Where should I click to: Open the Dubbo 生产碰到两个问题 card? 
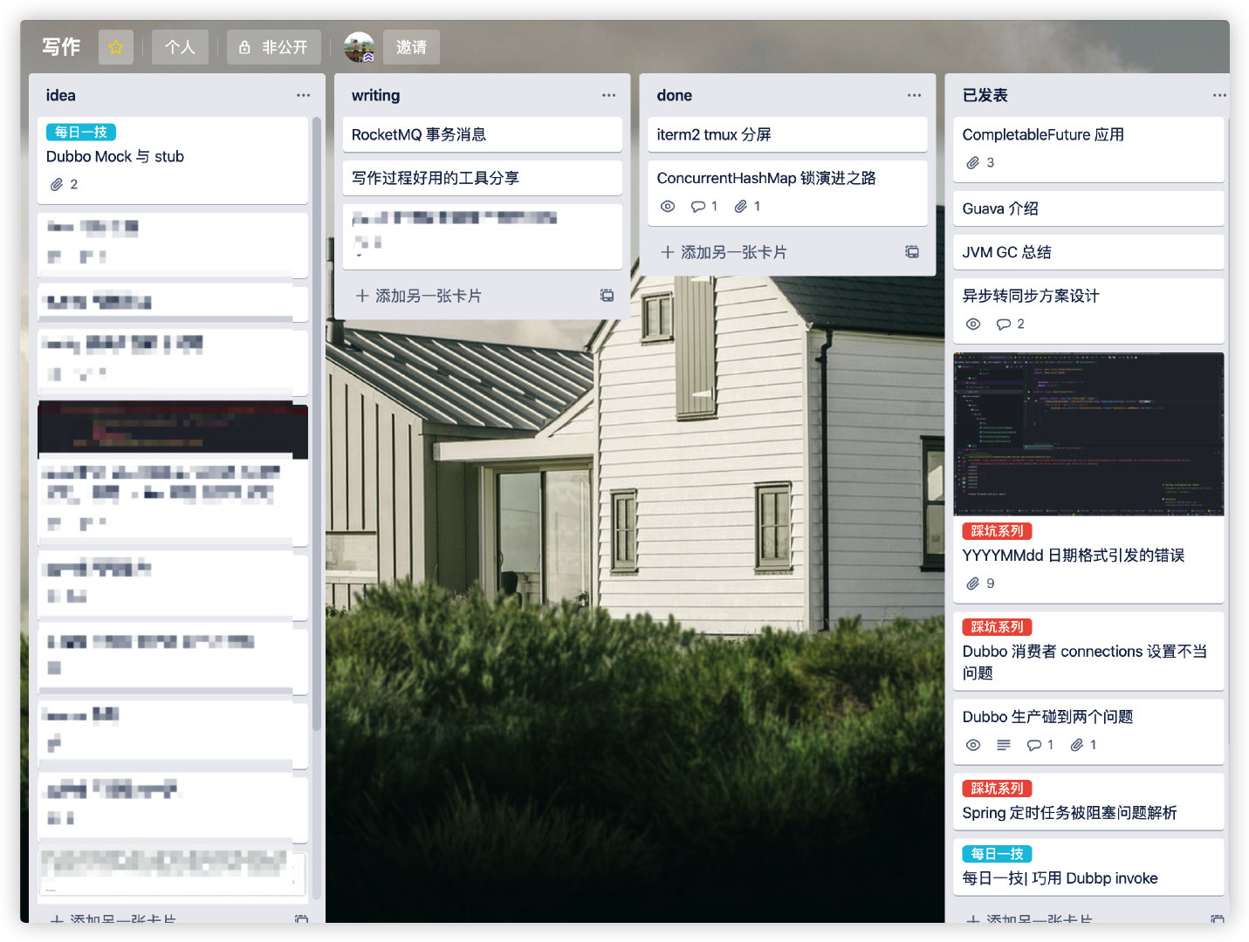[1089, 732]
